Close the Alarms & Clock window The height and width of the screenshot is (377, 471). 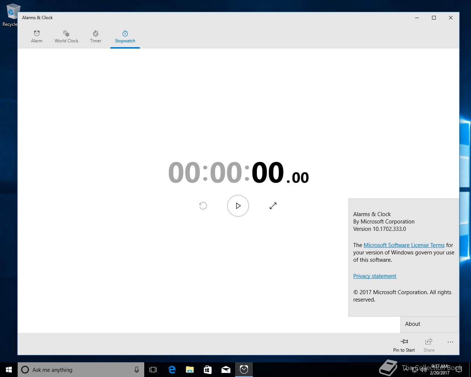point(451,18)
